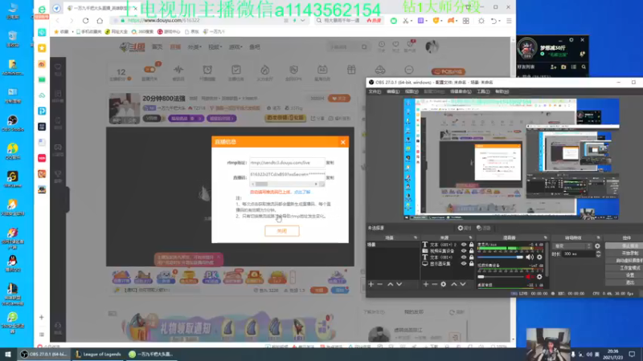The width and height of the screenshot is (643, 361).
Task: Toggle lock on 视频采集设备 source row
Action: 471,251
